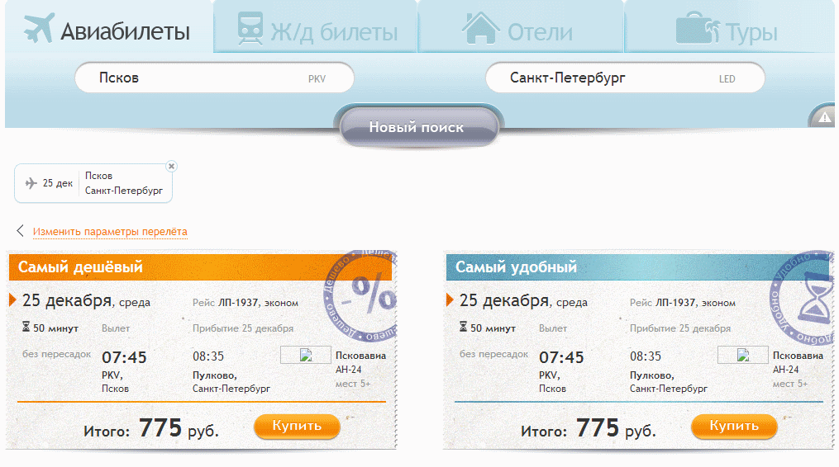
Task: Click the train icon in Ж/д билеты tab
Action: pos(250,28)
